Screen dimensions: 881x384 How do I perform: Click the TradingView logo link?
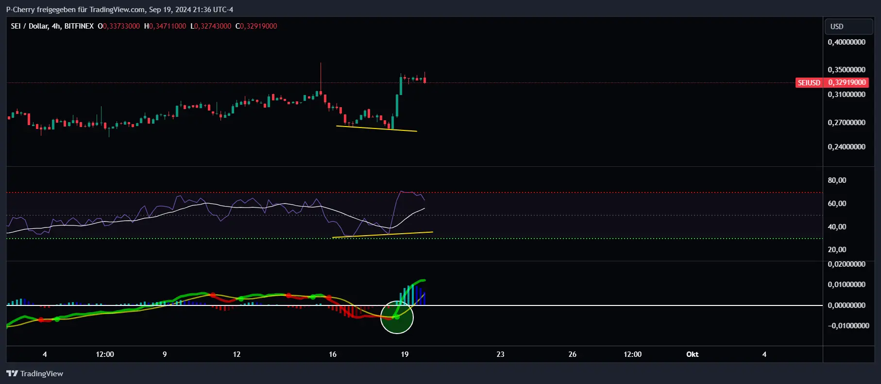[34, 373]
